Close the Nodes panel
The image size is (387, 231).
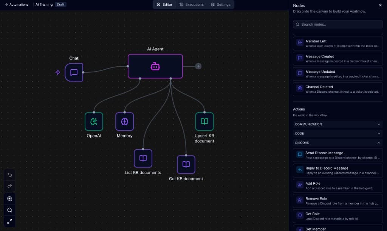click(380, 5)
